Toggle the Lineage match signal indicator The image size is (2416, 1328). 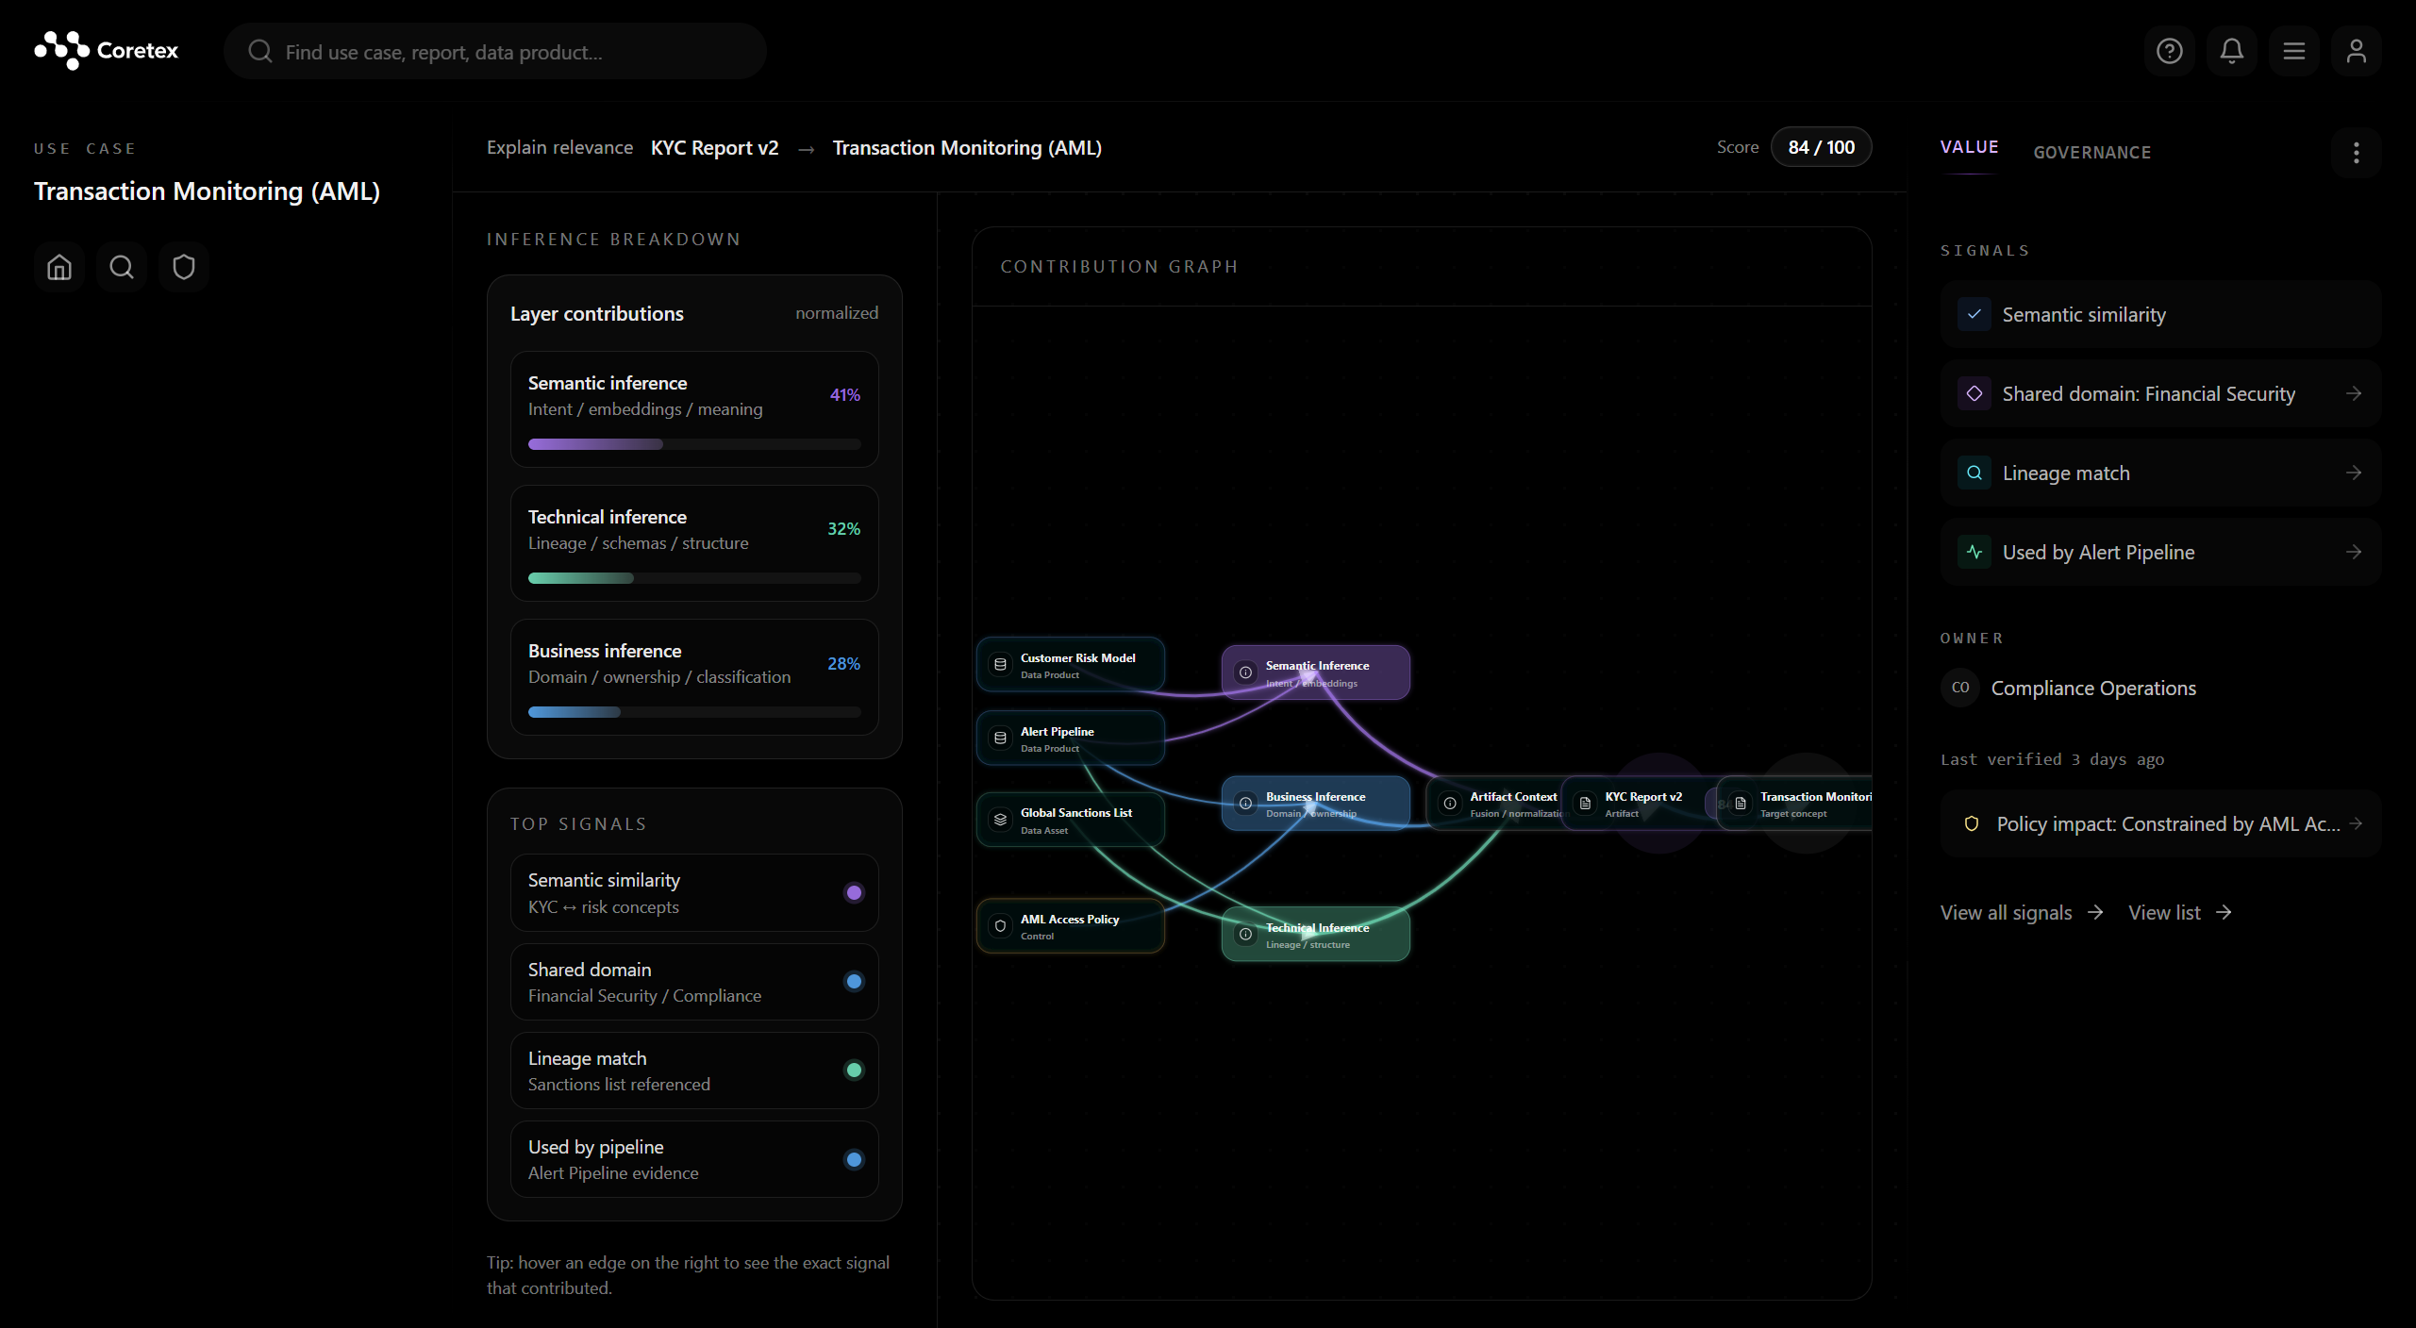click(x=853, y=1071)
